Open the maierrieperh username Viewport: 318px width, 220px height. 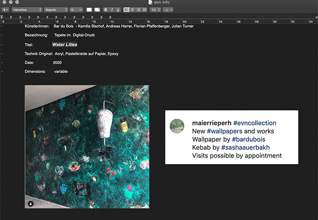coord(212,123)
